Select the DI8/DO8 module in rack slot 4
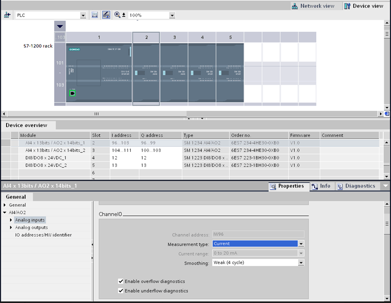 pos(202,72)
